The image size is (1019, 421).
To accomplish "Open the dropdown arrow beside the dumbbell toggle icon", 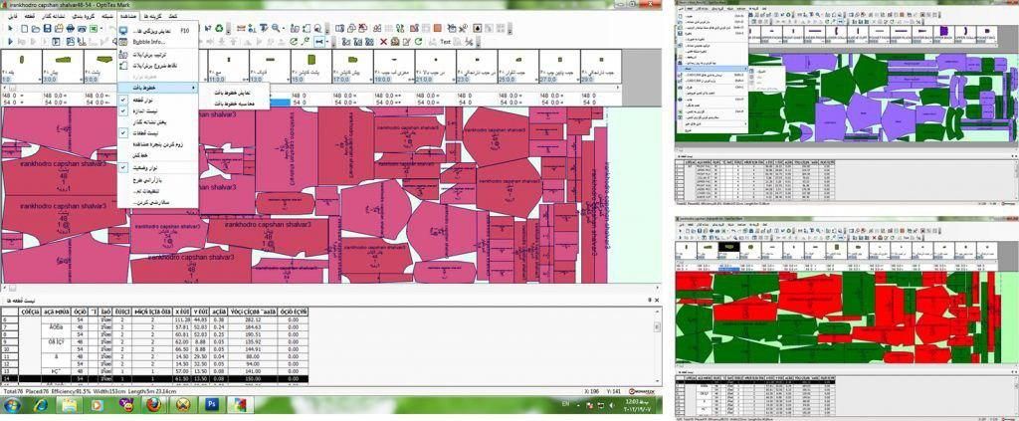I will tap(326, 42).
